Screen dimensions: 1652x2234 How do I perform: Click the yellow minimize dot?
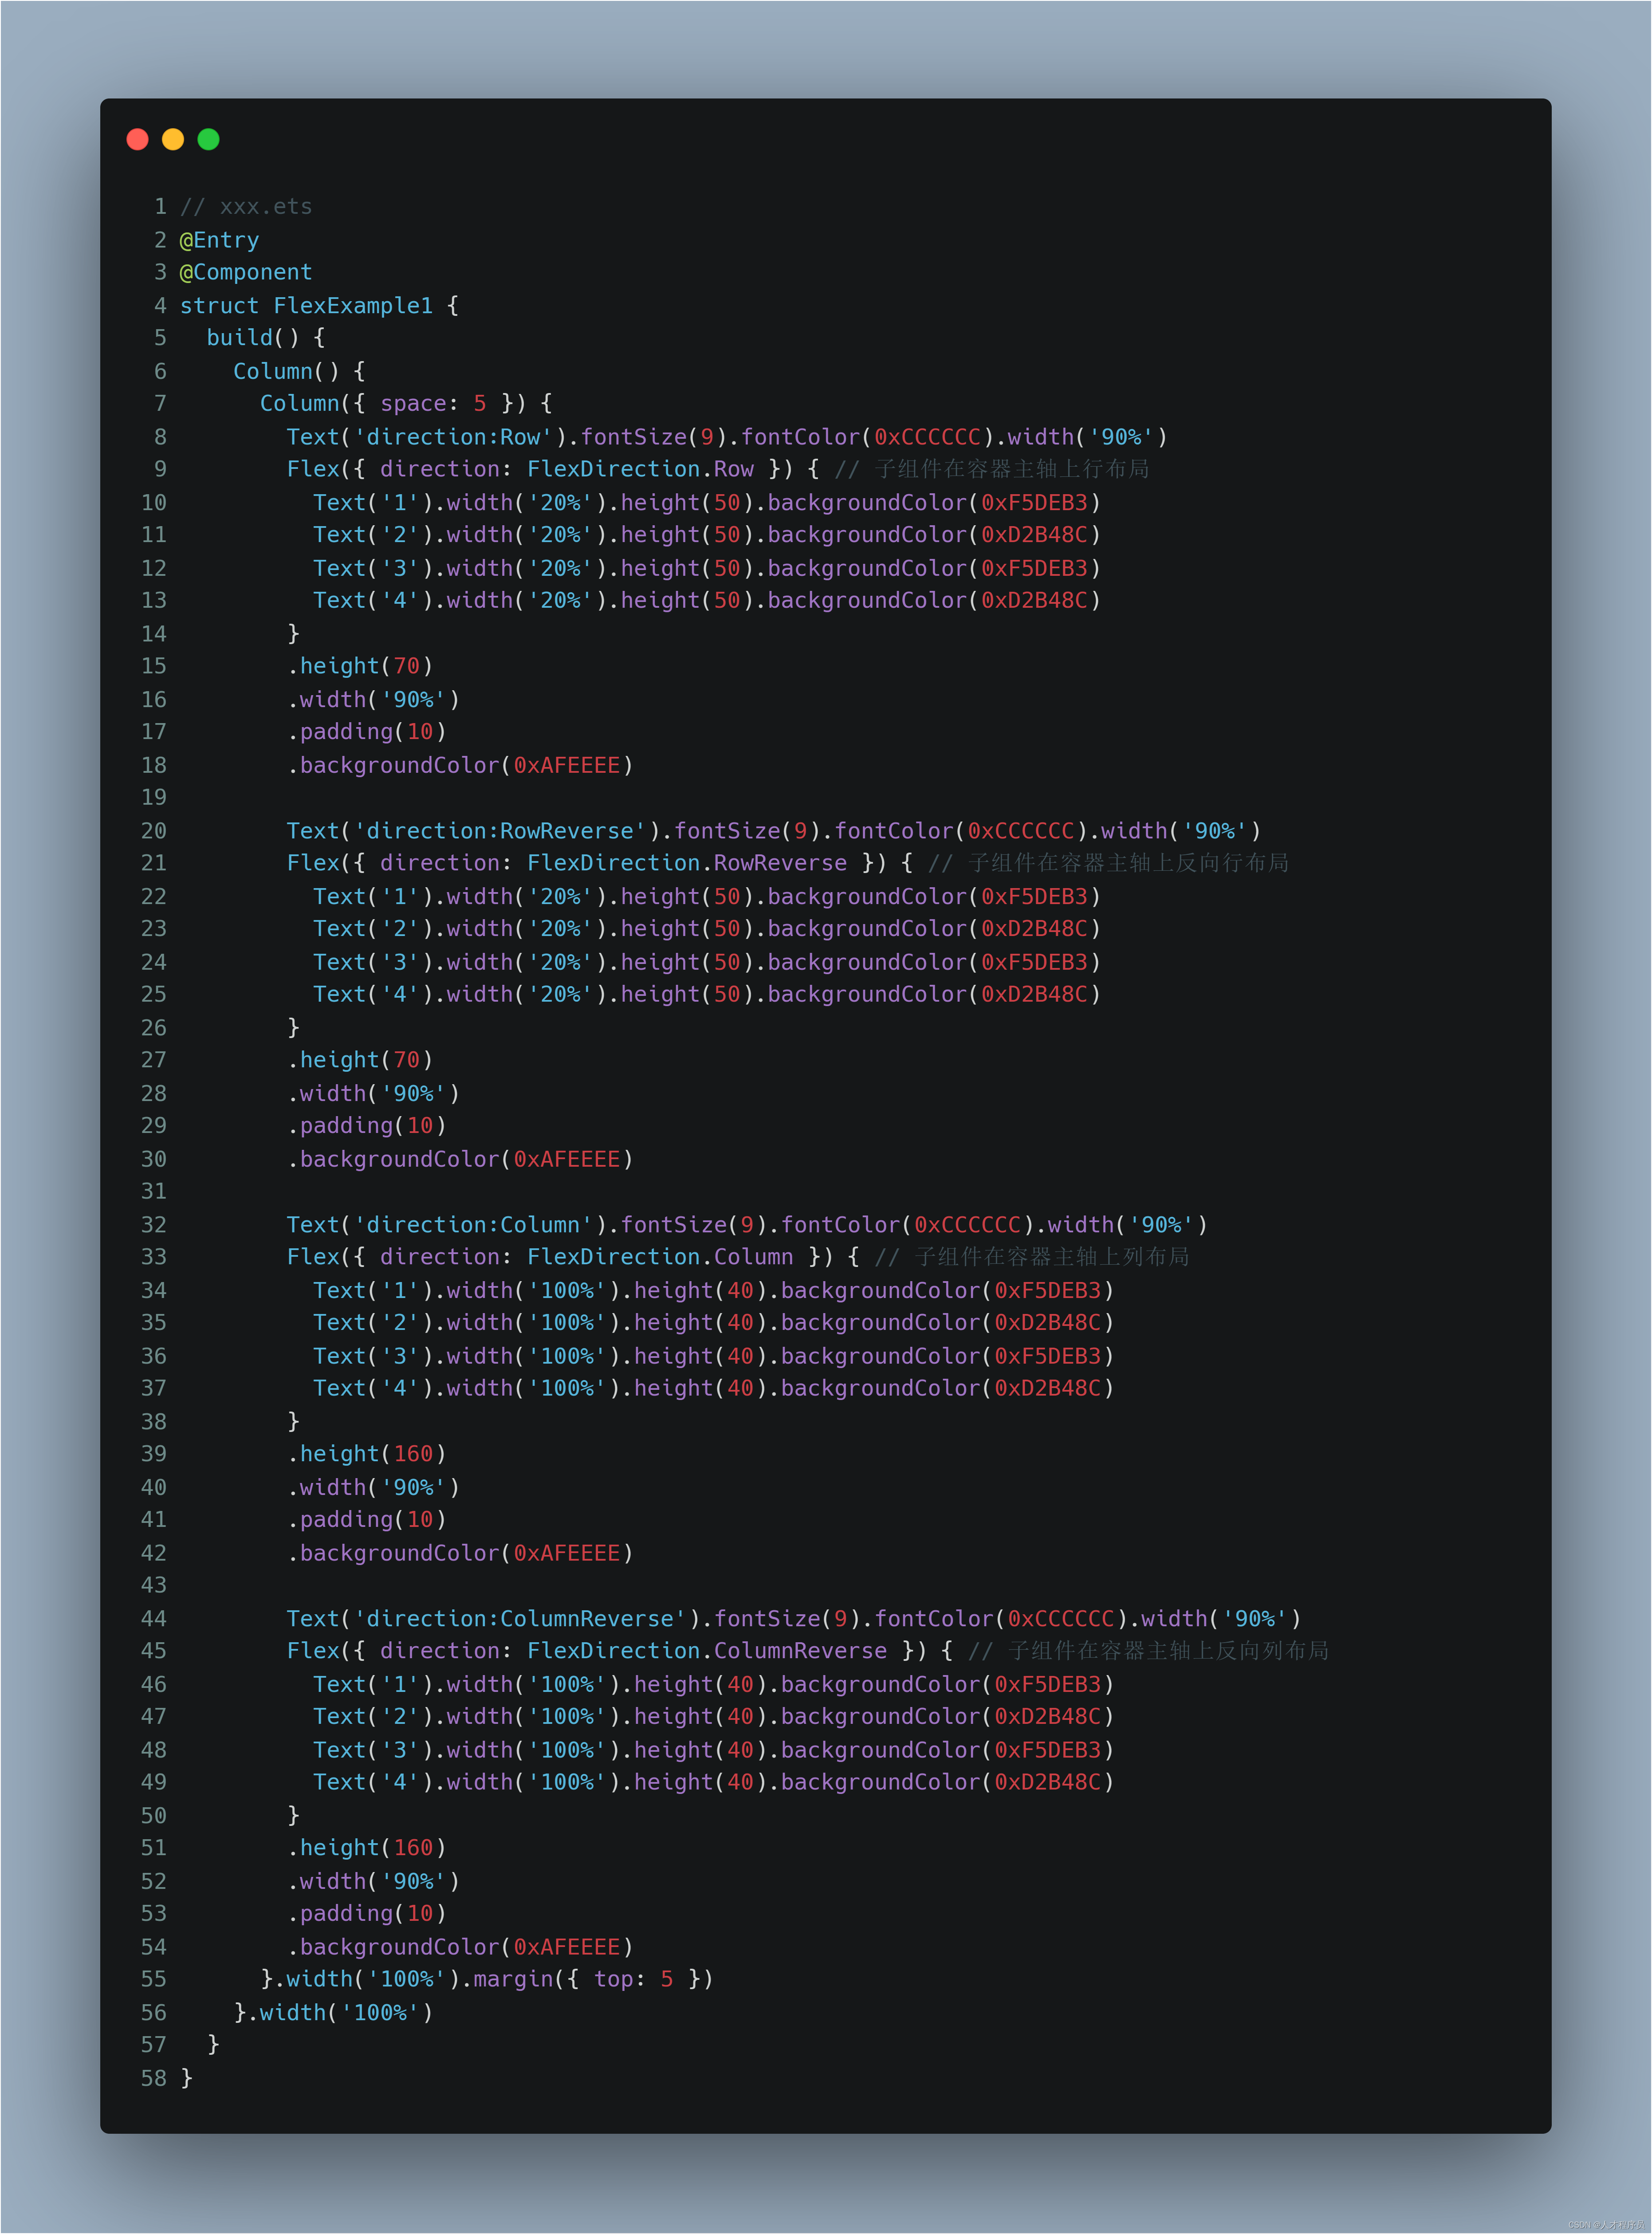173,139
